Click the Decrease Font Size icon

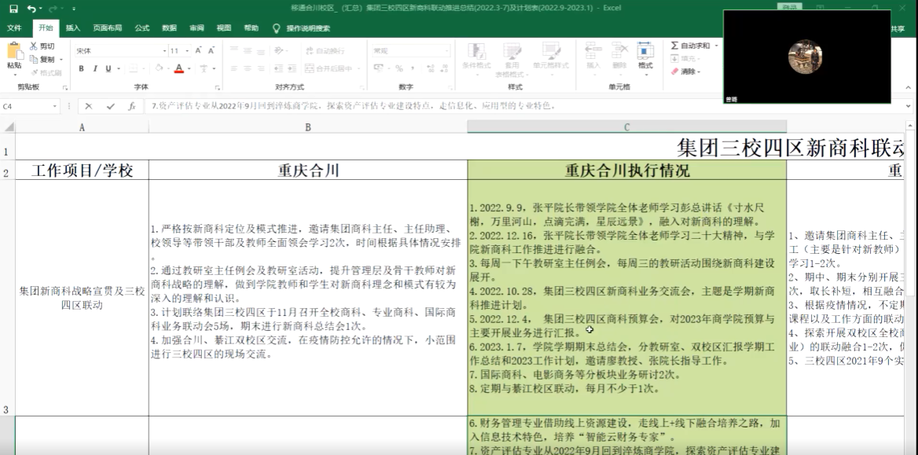tap(211, 51)
